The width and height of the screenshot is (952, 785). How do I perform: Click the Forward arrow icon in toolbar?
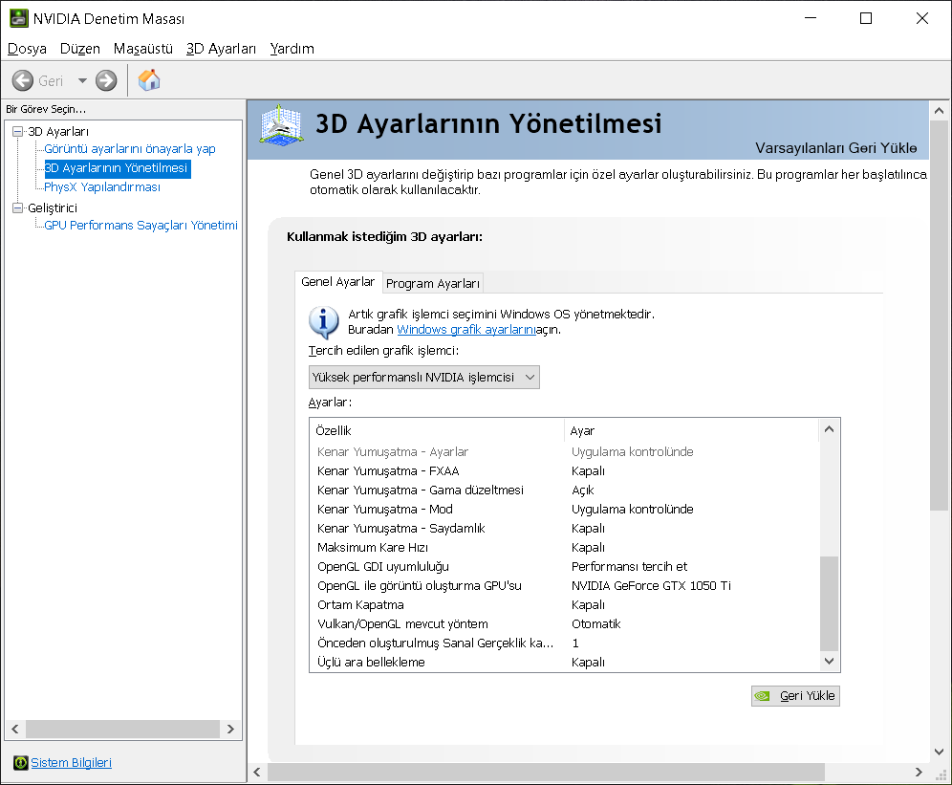coord(106,80)
